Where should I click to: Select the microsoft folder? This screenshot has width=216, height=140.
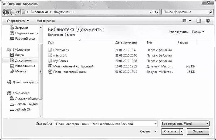[60, 55]
